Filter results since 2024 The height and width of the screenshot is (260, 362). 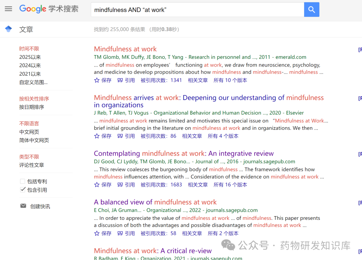click(30, 65)
